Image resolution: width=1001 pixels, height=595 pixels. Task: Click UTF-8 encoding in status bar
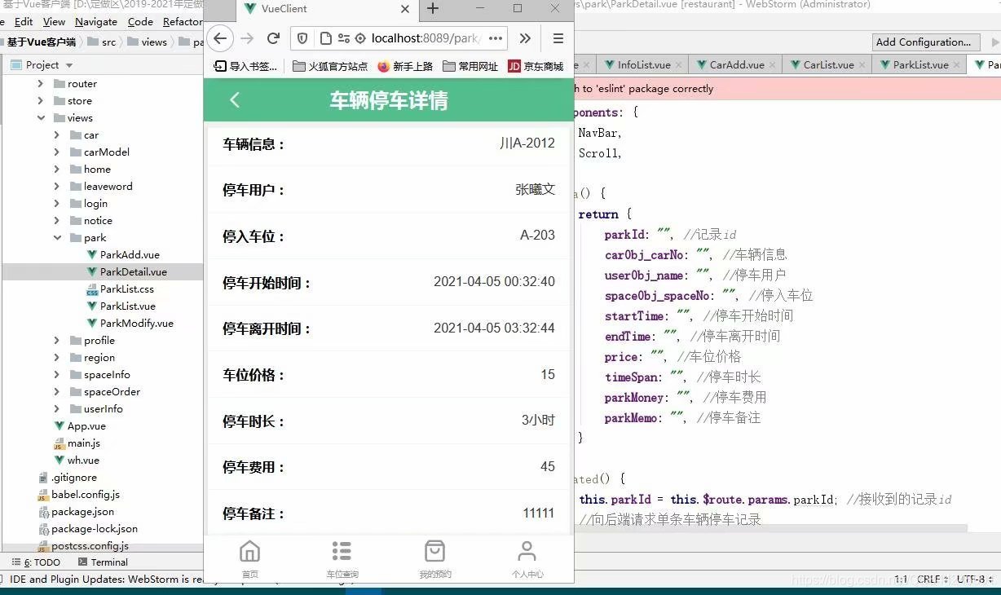(973, 579)
